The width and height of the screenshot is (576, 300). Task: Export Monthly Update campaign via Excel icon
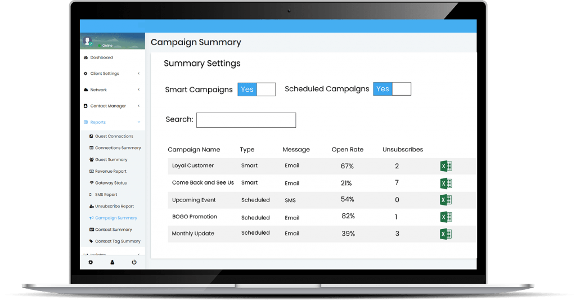coord(445,234)
